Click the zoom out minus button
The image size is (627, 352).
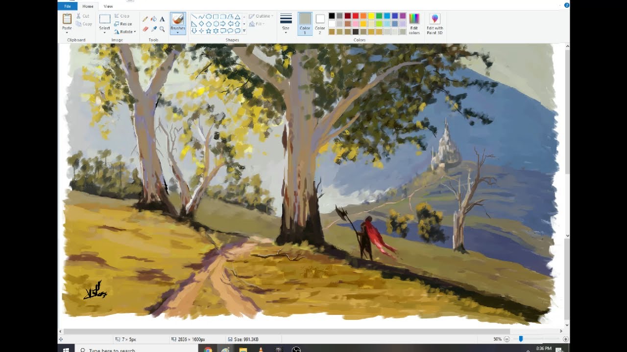[x=507, y=339]
